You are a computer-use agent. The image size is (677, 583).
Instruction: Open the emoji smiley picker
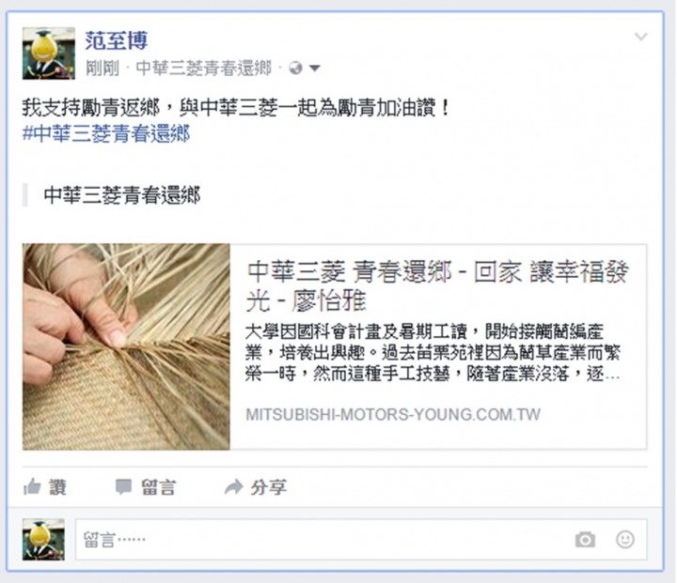click(x=624, y=540)
